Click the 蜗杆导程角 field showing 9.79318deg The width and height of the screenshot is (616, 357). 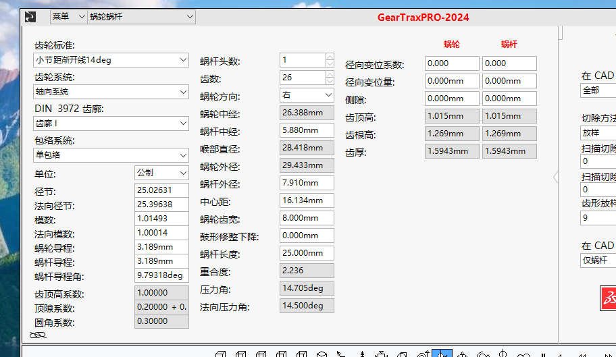coord(161,275)
